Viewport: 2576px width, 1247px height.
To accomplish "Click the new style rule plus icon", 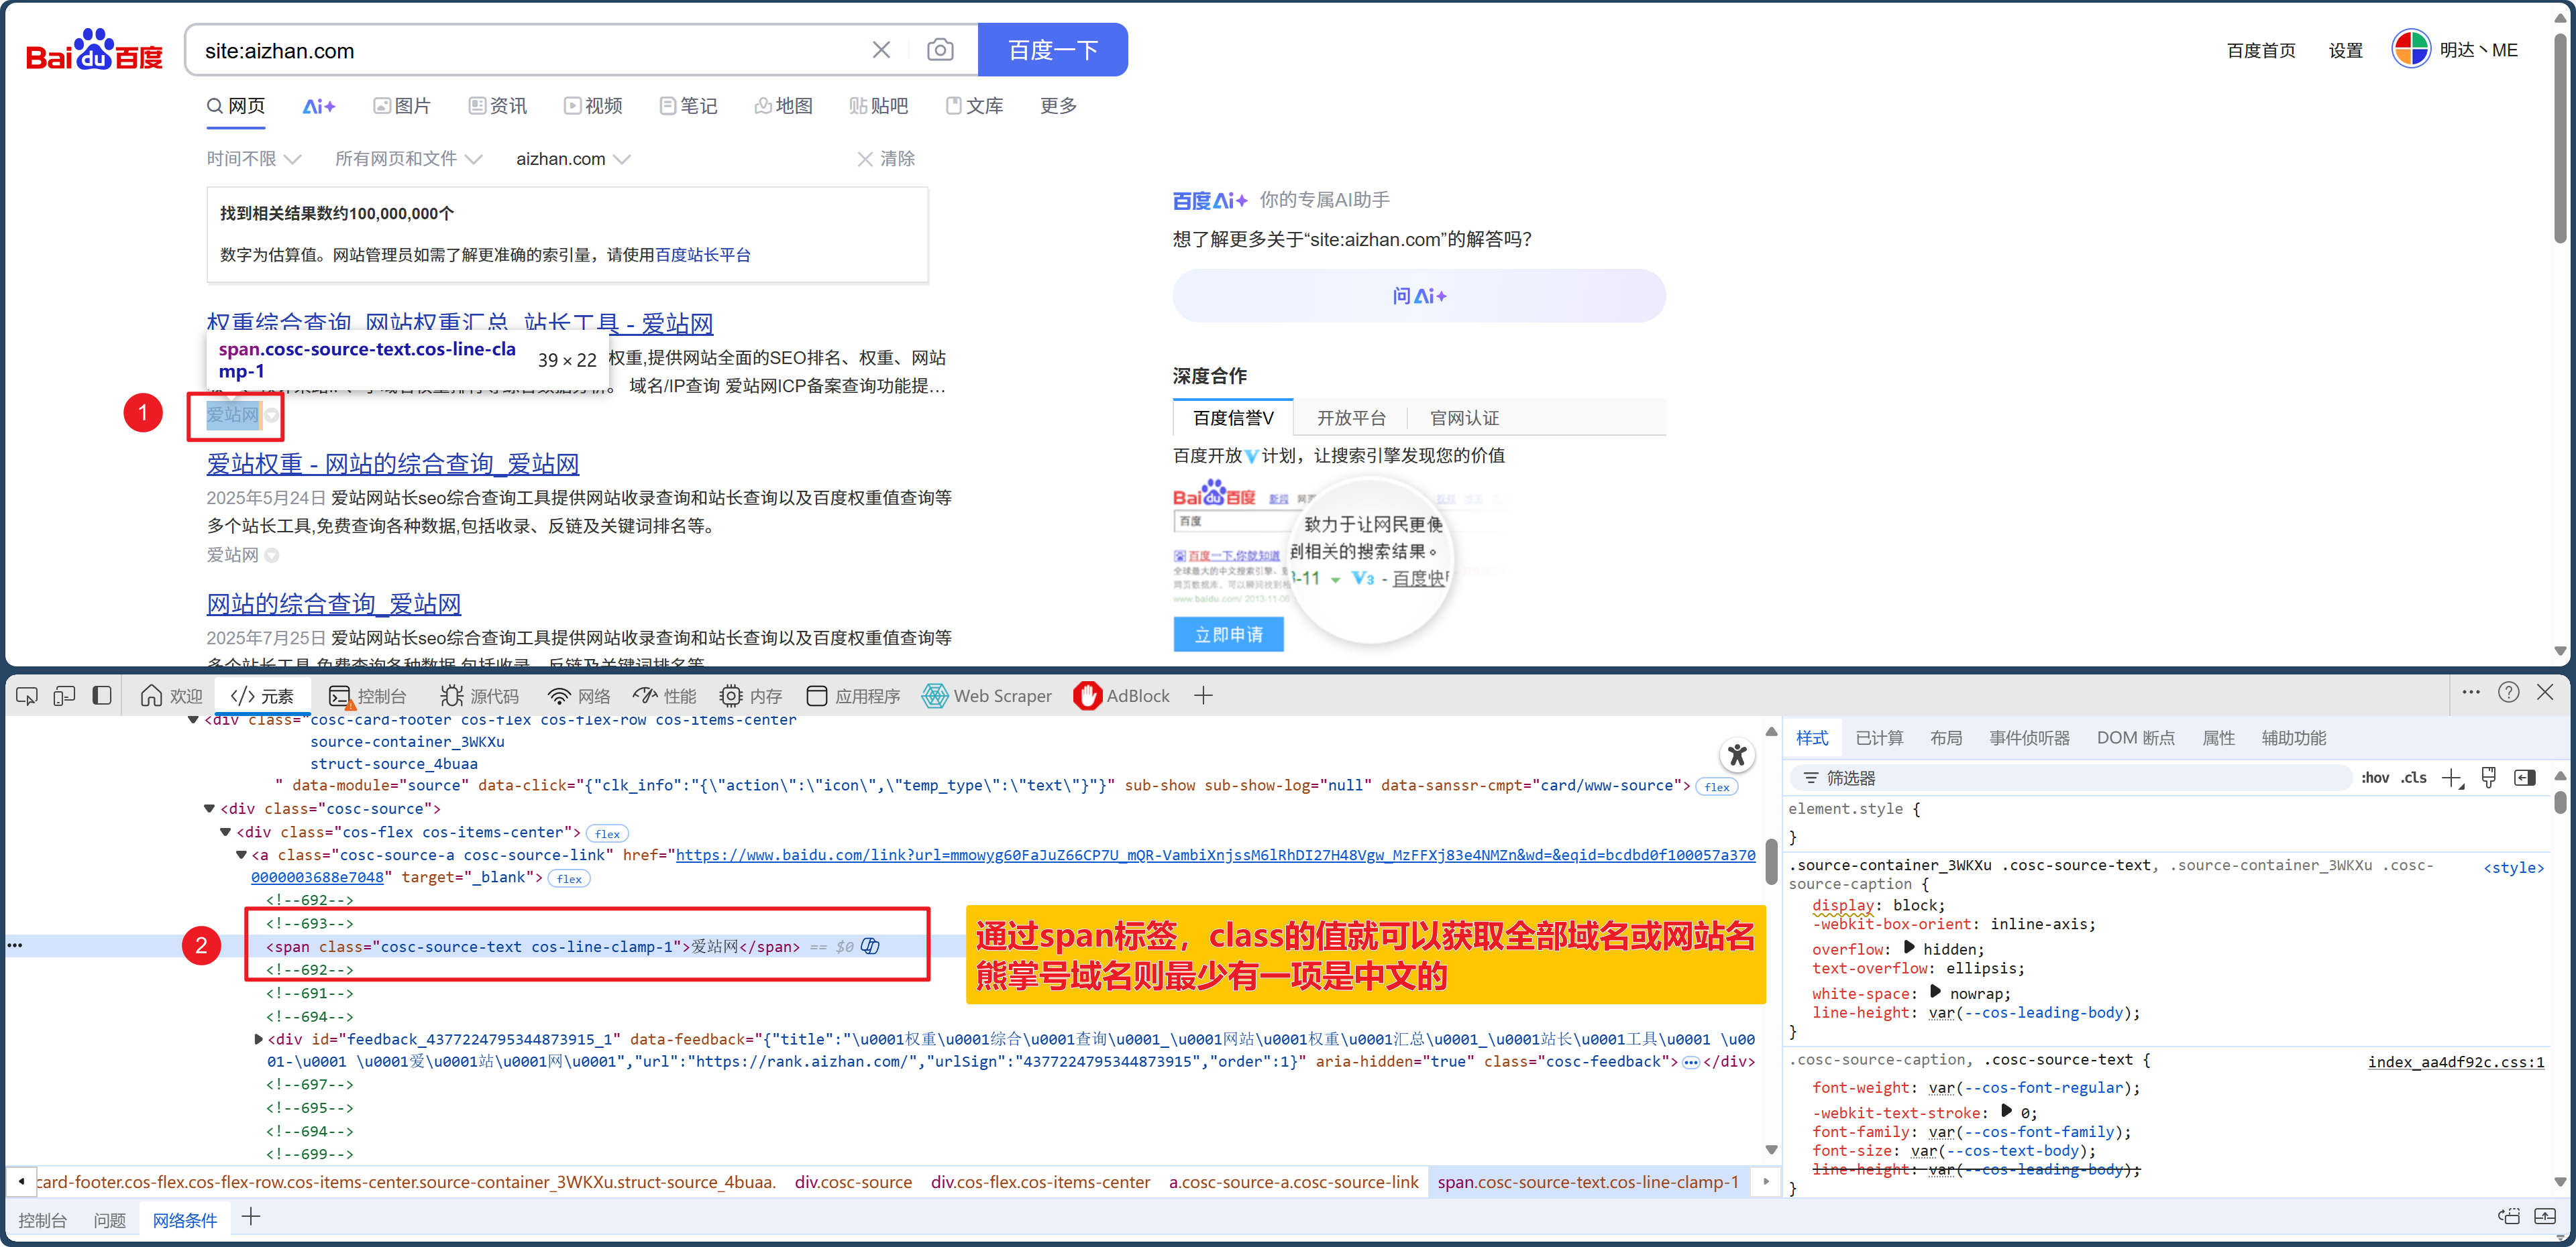I will click(x=2452, y=778).
